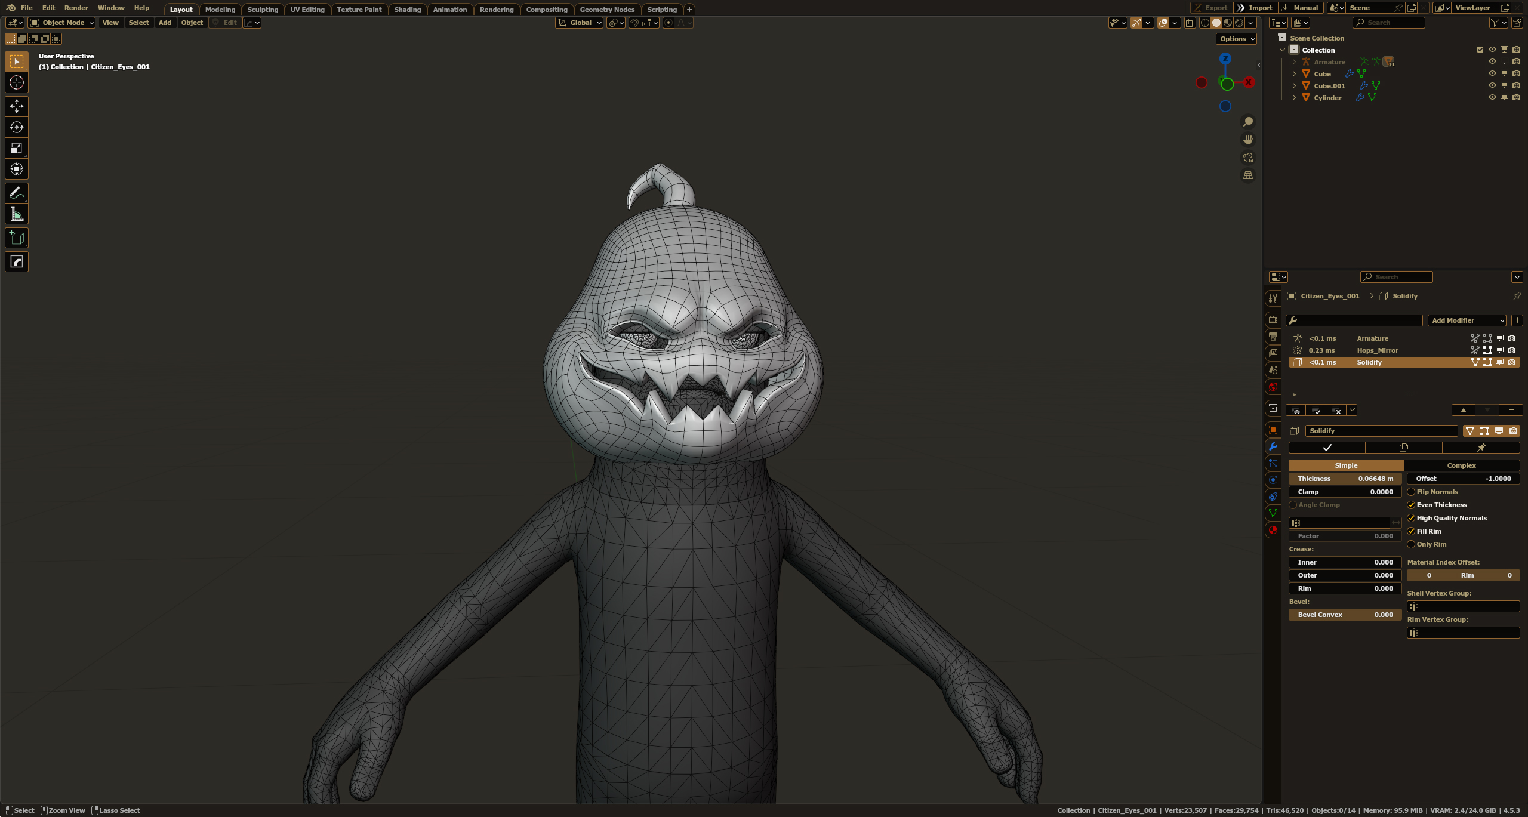Switch to the Sculpting workspace tab

click(x=263, y=10)
